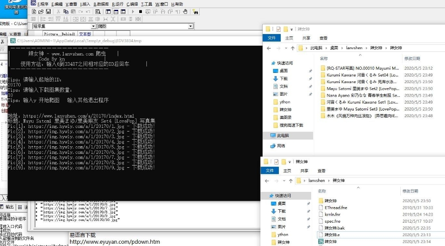Go up one folder in upper Explorer

292,48
